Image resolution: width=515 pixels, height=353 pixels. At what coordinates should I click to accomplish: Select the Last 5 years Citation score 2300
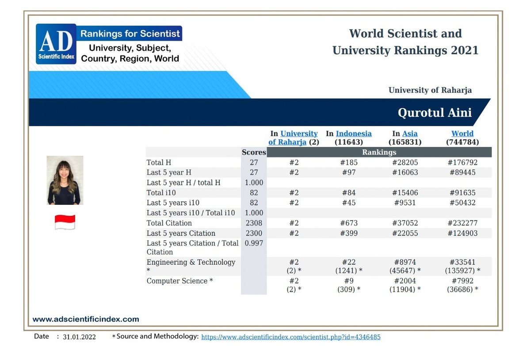pos(254,233)
